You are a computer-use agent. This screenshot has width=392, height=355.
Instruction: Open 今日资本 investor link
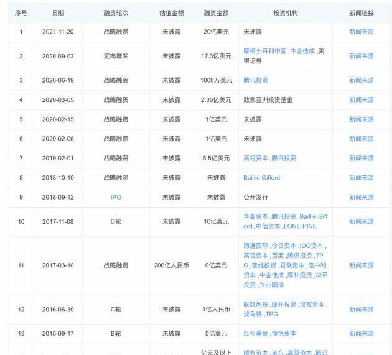(x=284, y=246)
